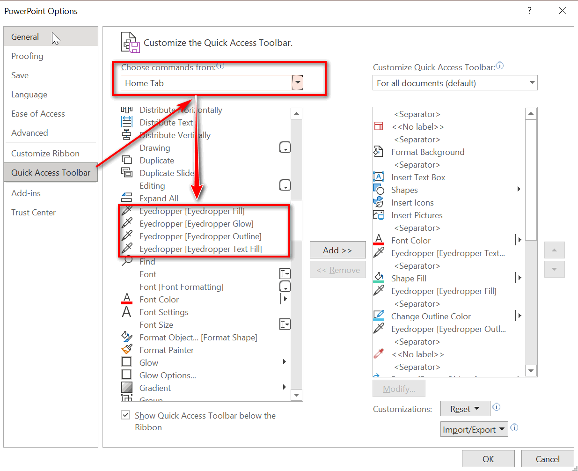Select first <Separator> entry in toolbar list
This screenshot has width=578, height=471.
click(449, 114)
